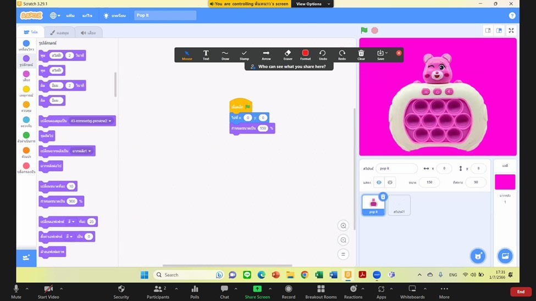Screen dimensions: 536x301
Task: Select the Events blocks category
Action: point(26,91)
